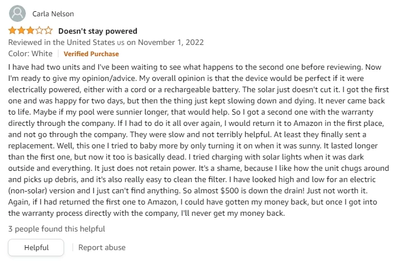Click the November 1, 2022 date

coord(171,42)
